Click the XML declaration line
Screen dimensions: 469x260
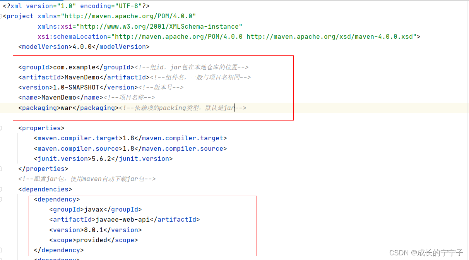pos(76,6)
